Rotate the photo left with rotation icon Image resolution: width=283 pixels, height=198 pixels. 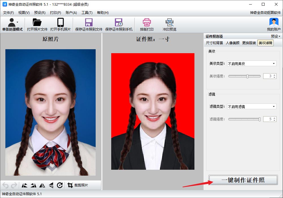pyautogui.click(x=24, y=185)
